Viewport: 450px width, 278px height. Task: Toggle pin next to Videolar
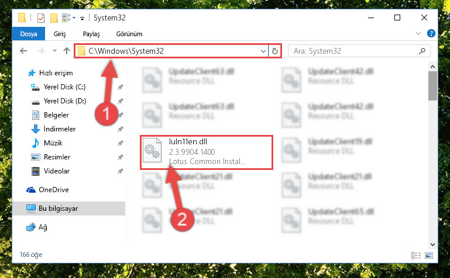(120, 171)
